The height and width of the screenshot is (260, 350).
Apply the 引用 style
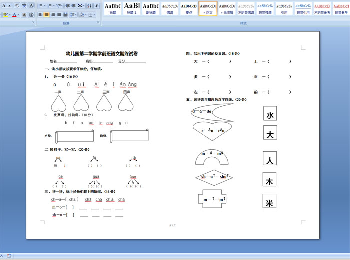coord(284,9)
